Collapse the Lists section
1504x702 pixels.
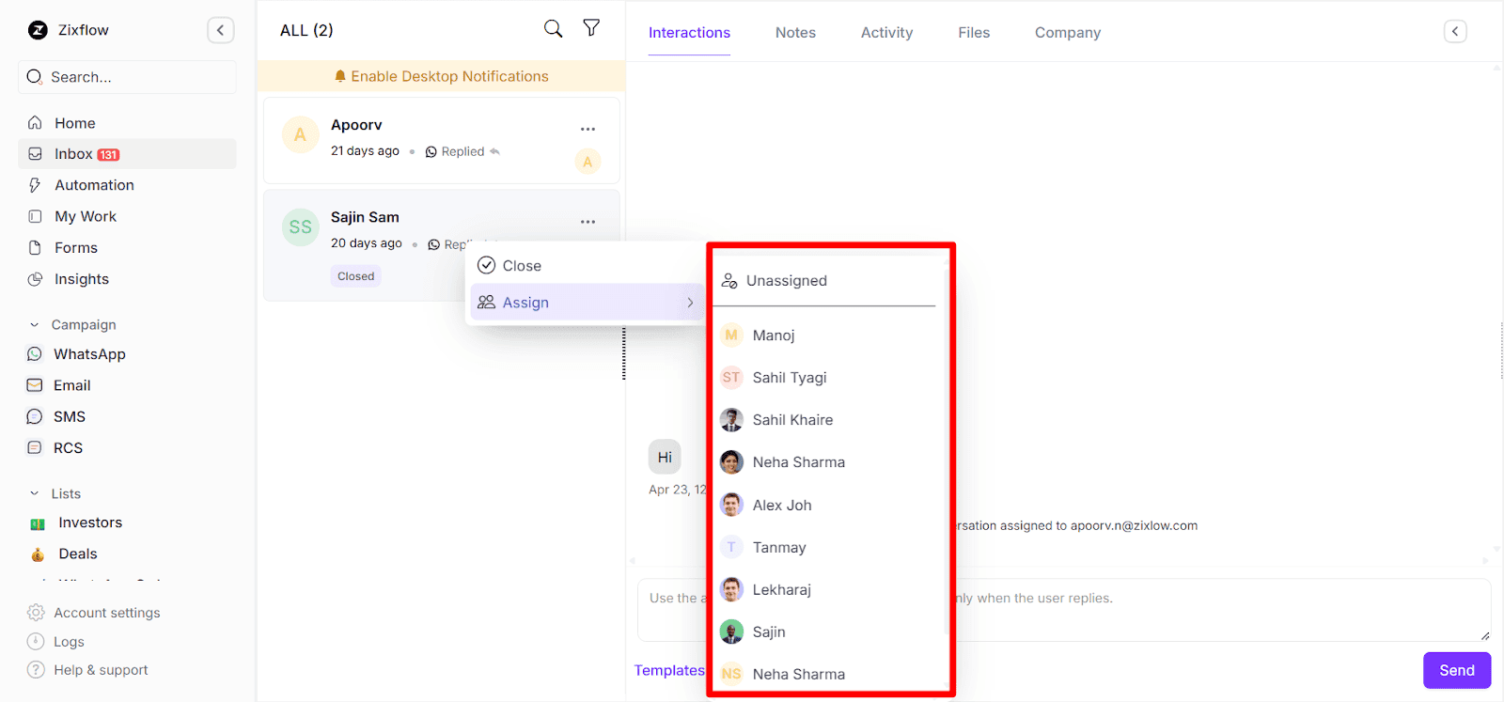click(x=35, y=493)
